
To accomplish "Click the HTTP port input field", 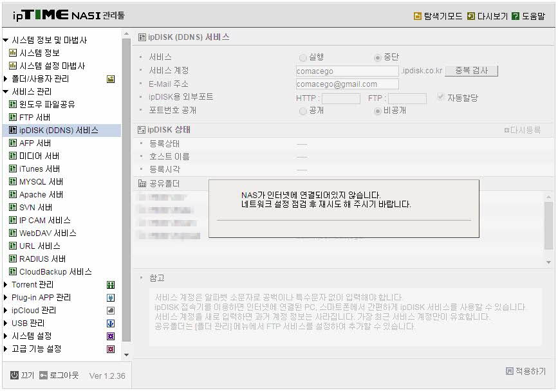I will 341,98.
